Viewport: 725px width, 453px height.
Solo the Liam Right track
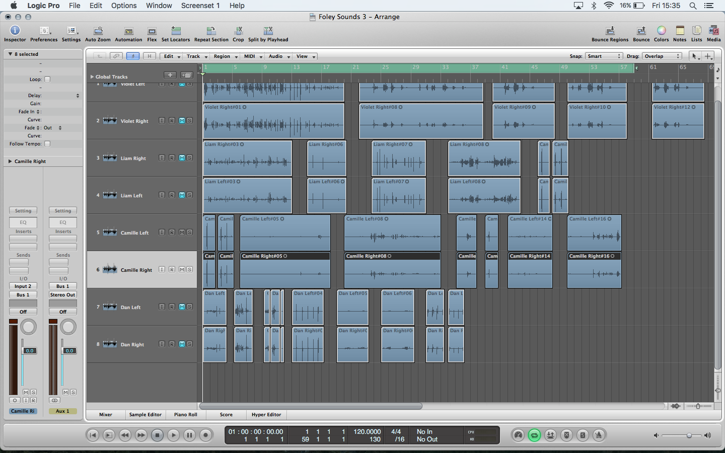point(189,158)
